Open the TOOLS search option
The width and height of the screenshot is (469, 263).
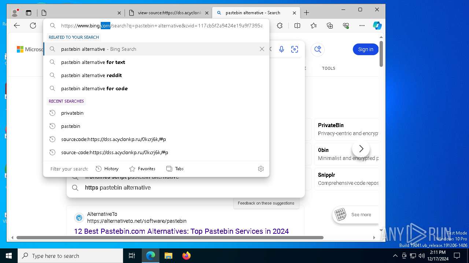tap(329, 68)
